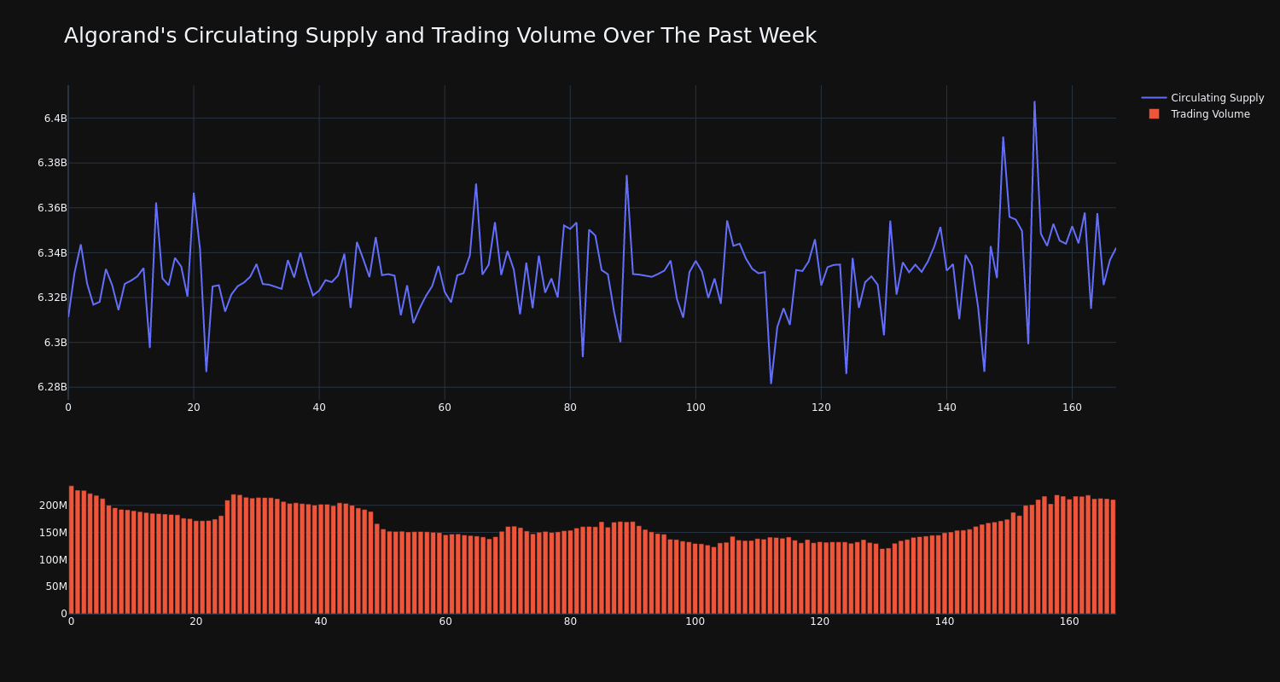
Task: Click the 6.38B y-axis label
Action: [52, 163]
